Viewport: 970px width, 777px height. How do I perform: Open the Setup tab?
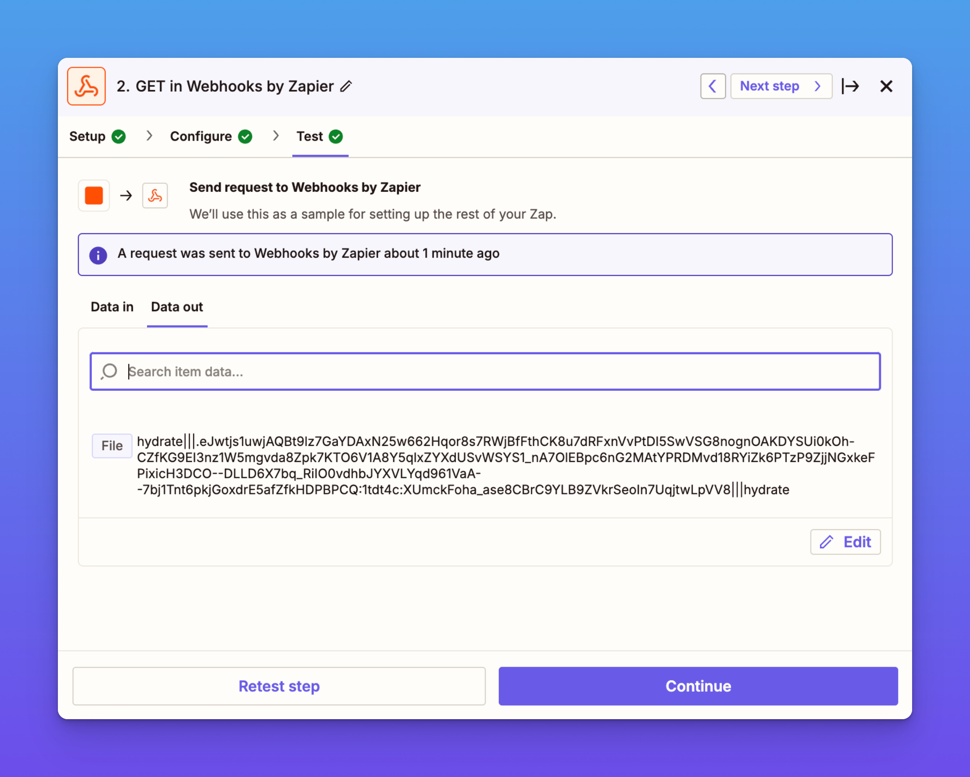[x=97, y=136]
